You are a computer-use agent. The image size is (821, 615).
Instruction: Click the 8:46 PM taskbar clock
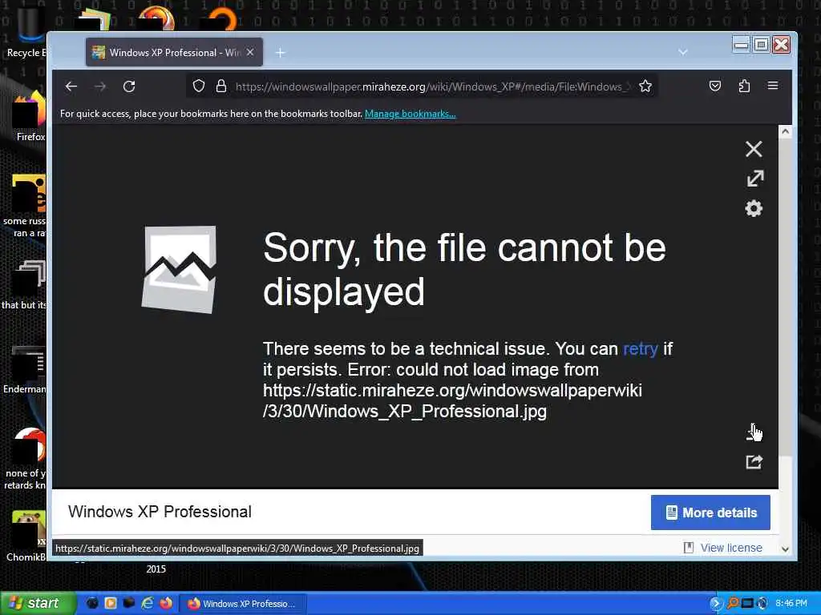791,604
